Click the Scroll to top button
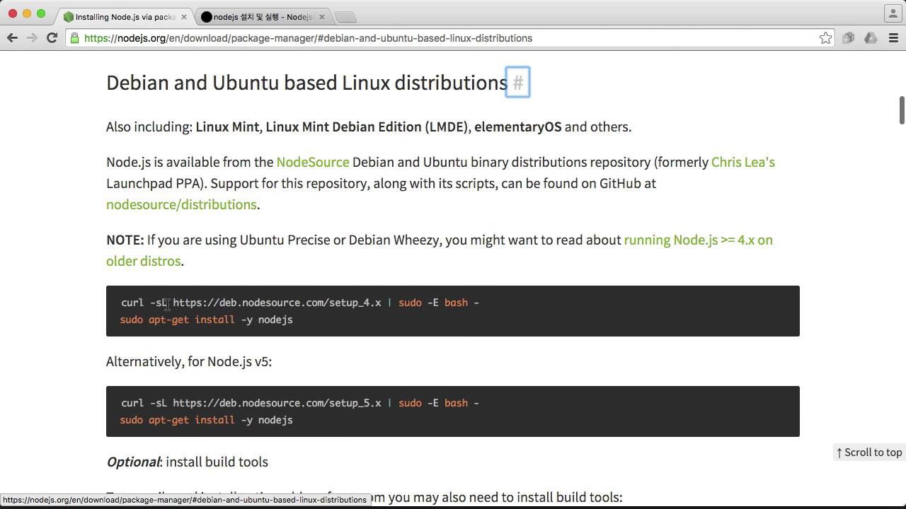The image size is (906, 509). click(869, 452)
